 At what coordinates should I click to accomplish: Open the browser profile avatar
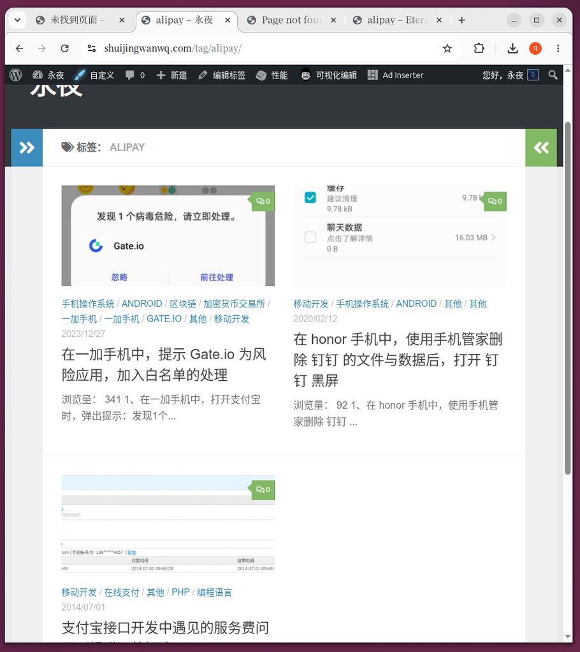pyautogui.click(x=535, y=48)
